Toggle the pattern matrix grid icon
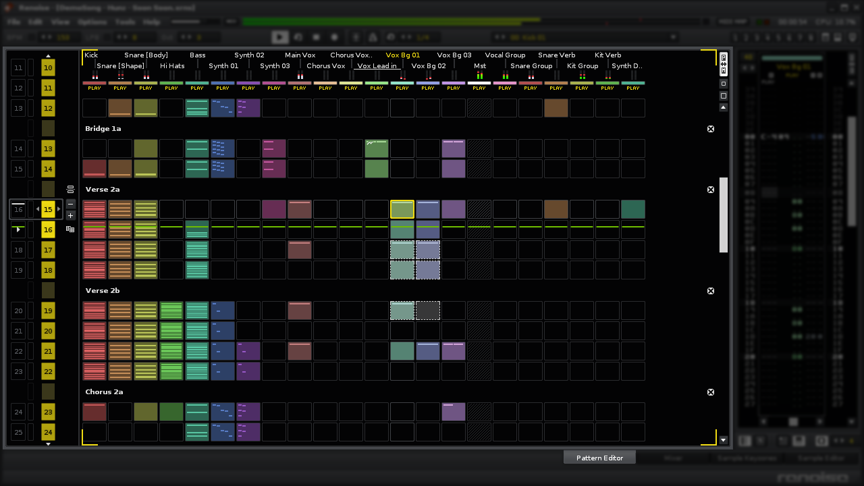 pos(70,230)
